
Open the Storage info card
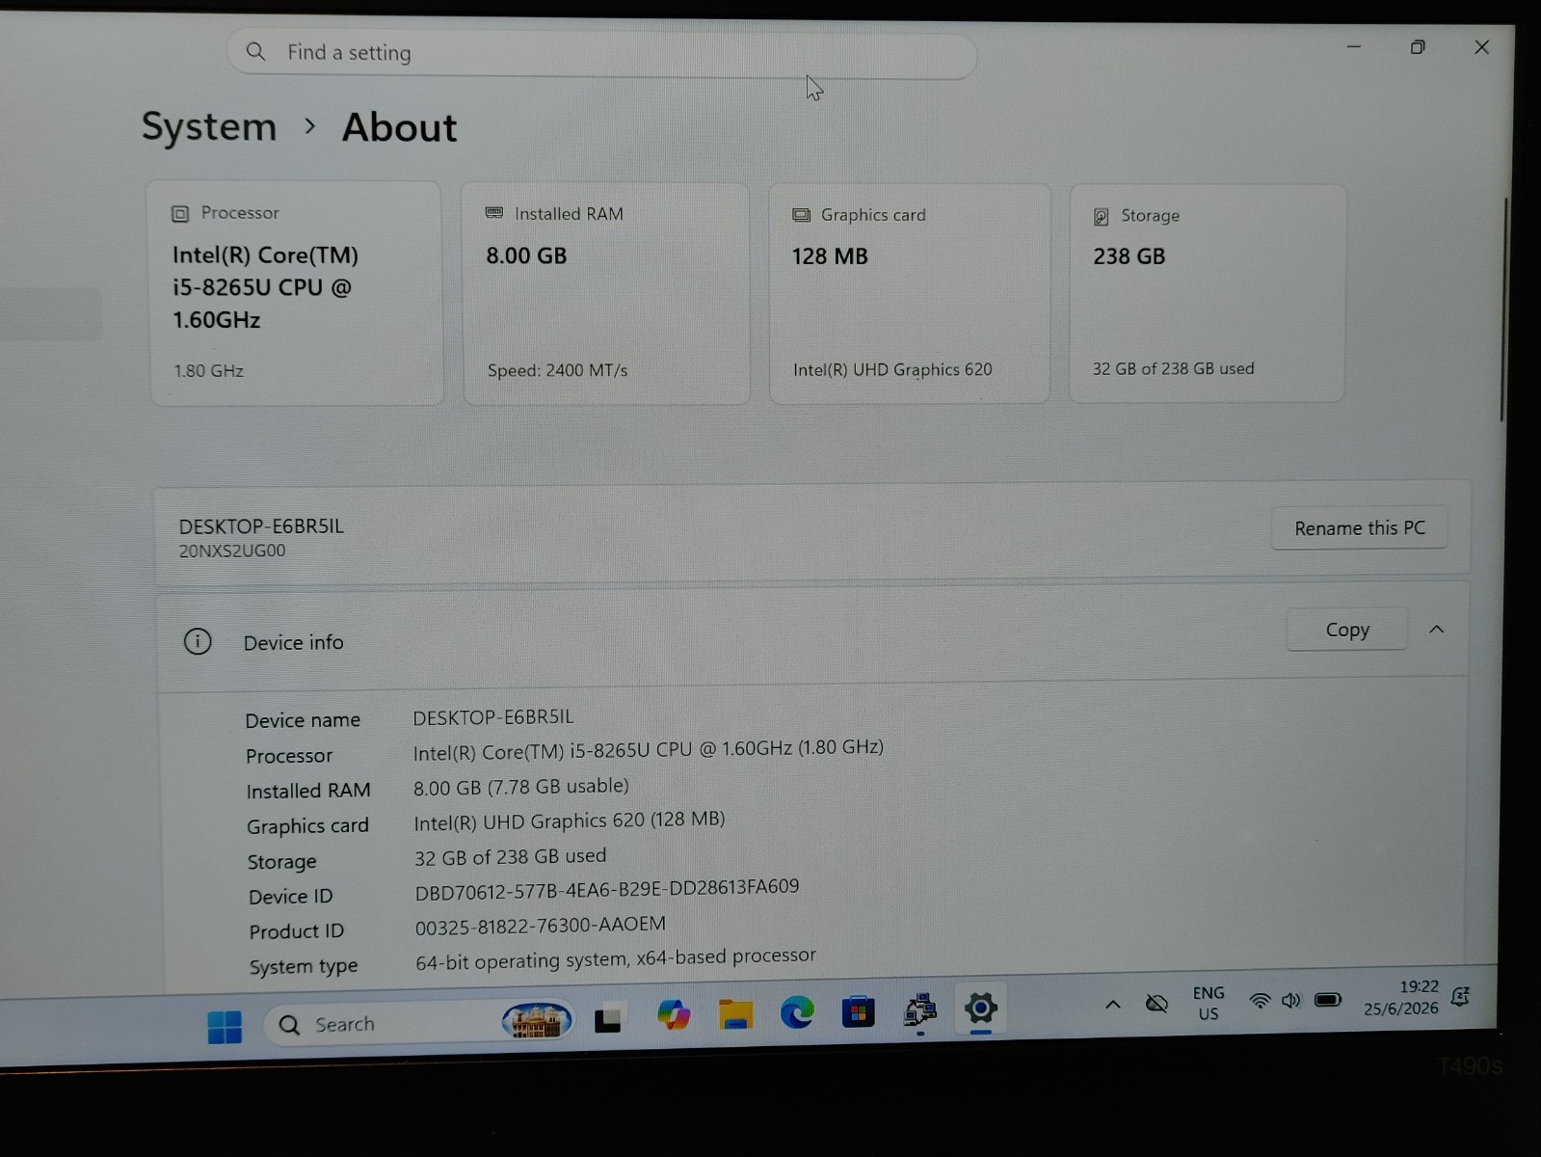[x=1207, y=293]
